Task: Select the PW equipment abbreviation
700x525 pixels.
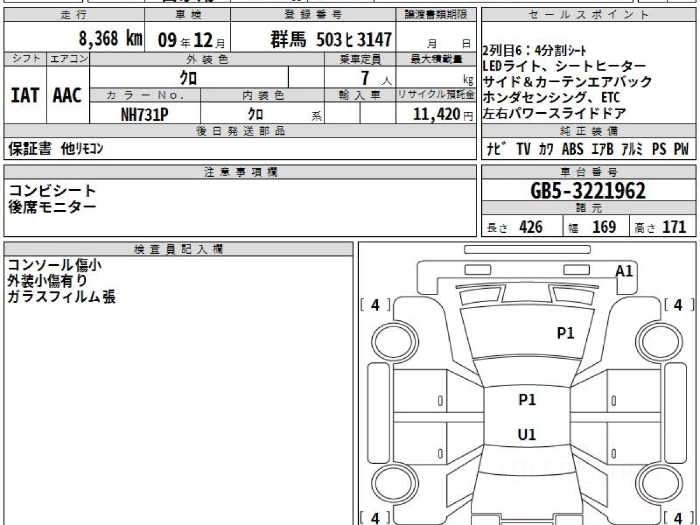Action: (x=681, y=149)
